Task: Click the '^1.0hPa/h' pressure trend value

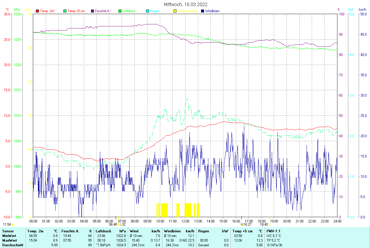Action: [103, 245]
